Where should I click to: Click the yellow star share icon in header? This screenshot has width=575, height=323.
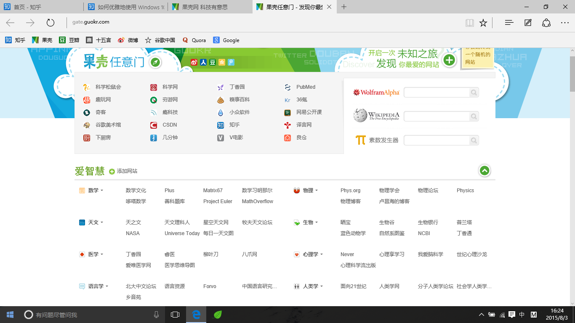pyautogui.click(x=222, y=62)
